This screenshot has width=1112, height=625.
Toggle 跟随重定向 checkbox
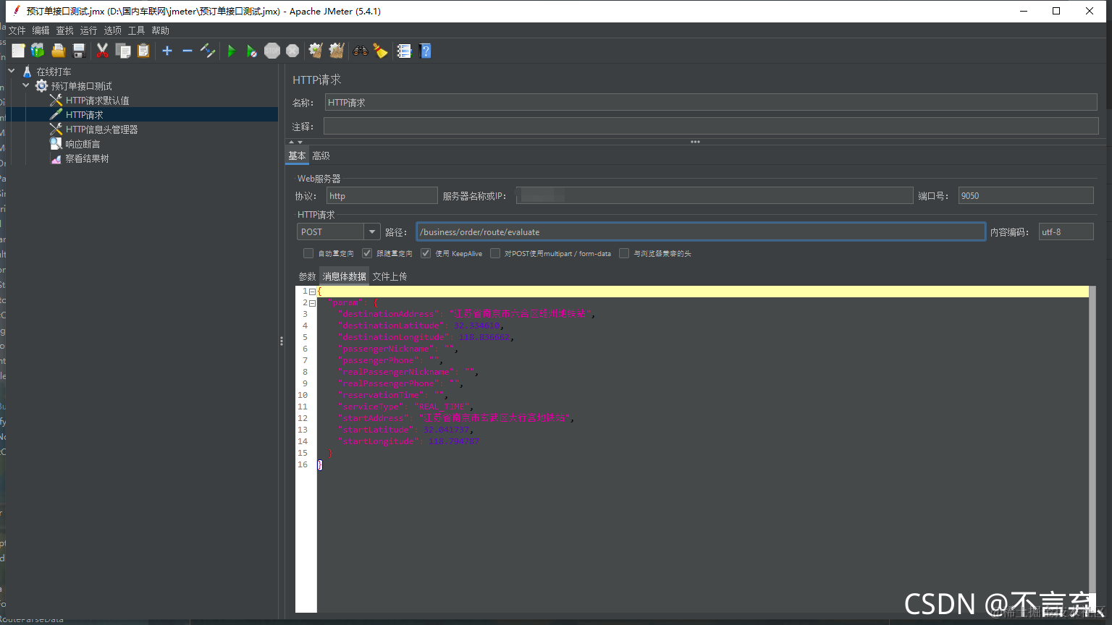point(367,253)
